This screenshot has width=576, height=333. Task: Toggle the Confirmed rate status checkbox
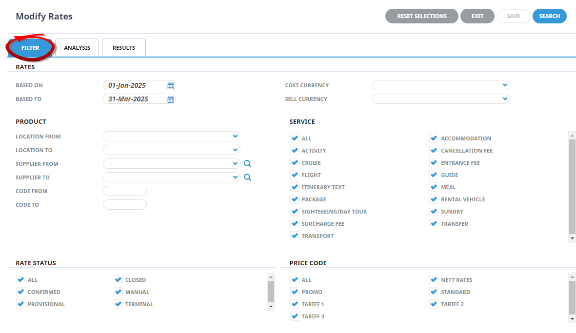click(20, 292)
